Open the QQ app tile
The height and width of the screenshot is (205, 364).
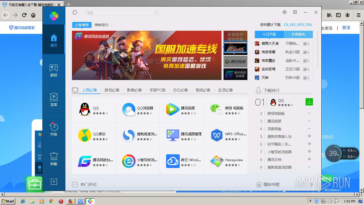tap(94, 109)
